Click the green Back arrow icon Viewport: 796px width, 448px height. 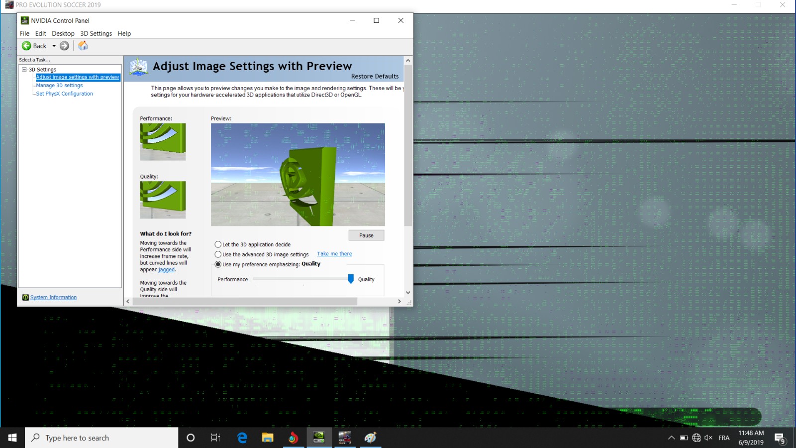click(26, 46)
